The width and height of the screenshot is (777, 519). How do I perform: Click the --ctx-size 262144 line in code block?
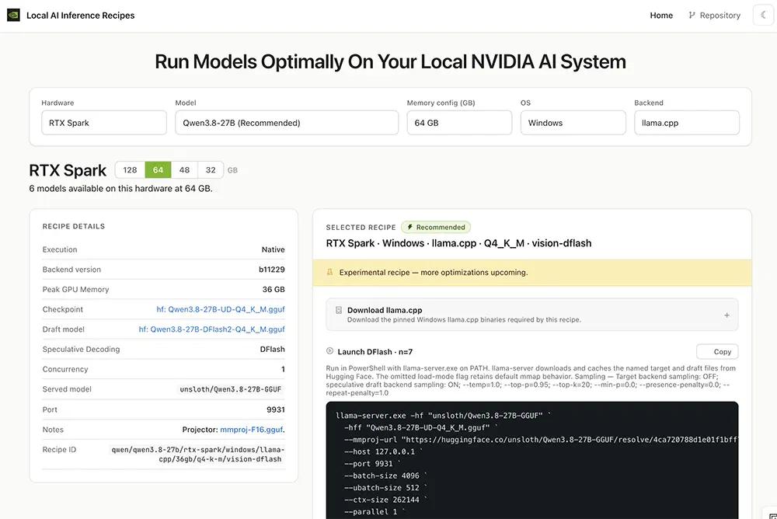(x=385, y=500)
